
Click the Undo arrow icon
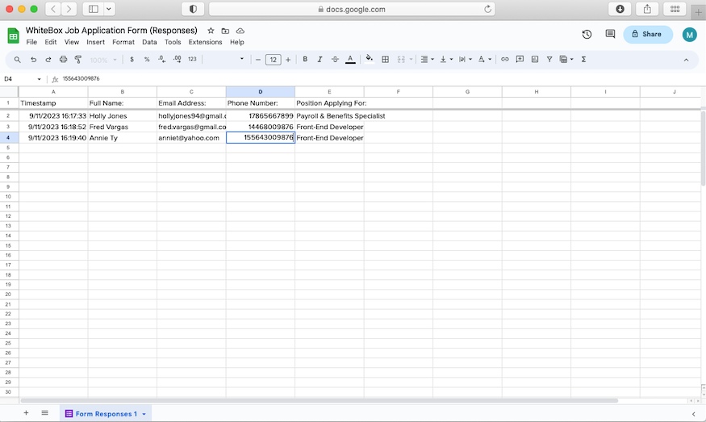33,60
